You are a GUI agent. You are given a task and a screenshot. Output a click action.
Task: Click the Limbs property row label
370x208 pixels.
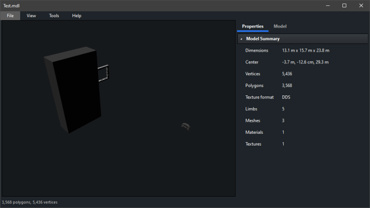[251, 109]
